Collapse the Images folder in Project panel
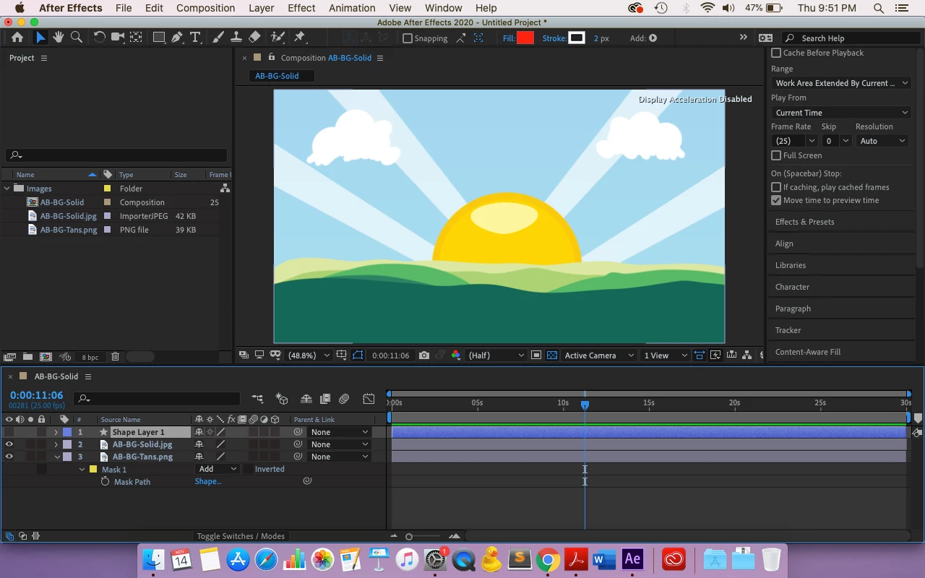 pos(7,189)
